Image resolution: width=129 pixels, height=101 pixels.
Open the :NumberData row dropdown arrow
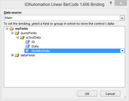pos(122,51)
